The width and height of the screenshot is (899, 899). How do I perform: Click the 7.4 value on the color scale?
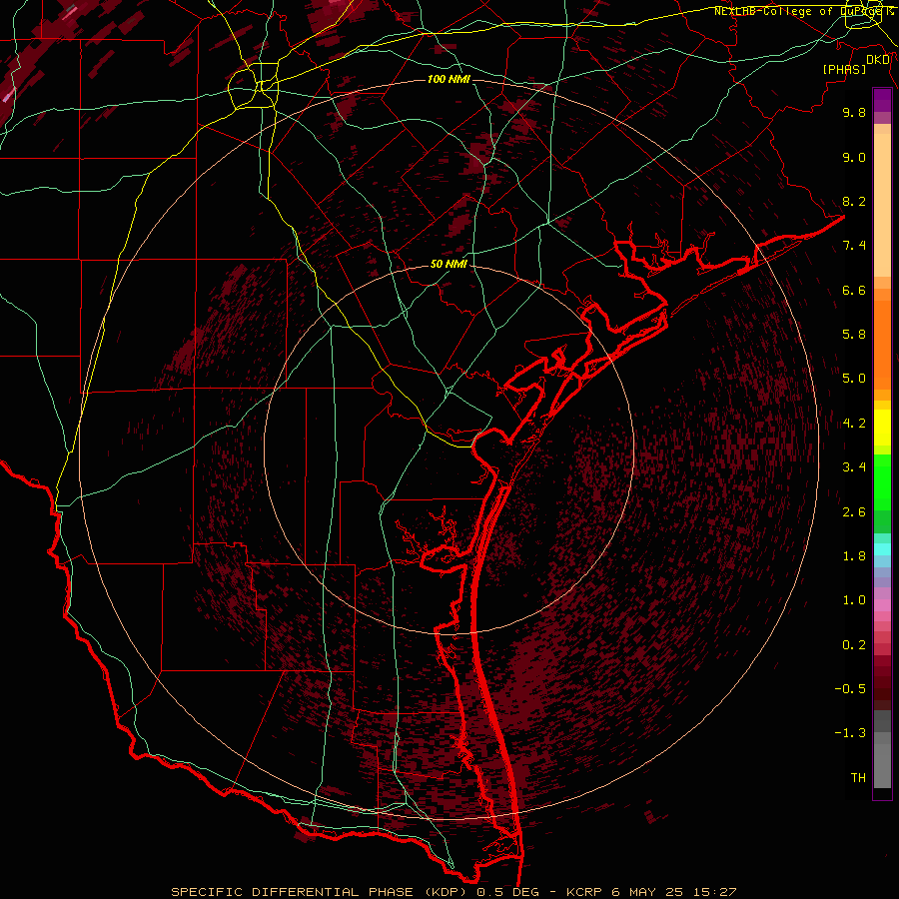[854, 246]
